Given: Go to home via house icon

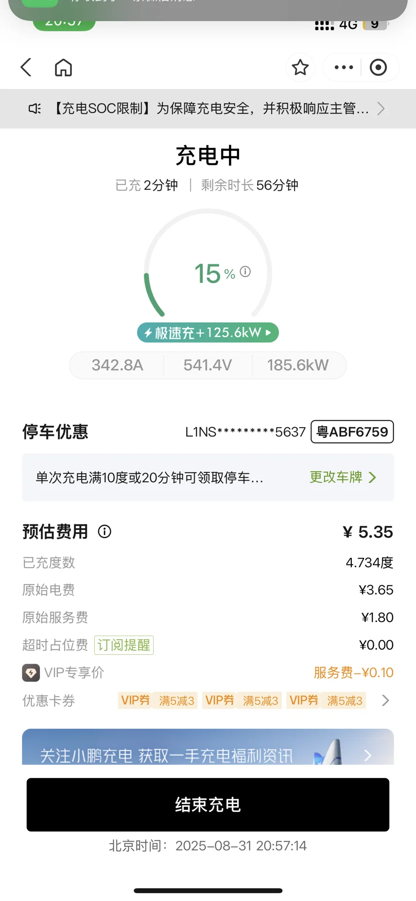Looking at the screenshot, I should coord(63,67).
